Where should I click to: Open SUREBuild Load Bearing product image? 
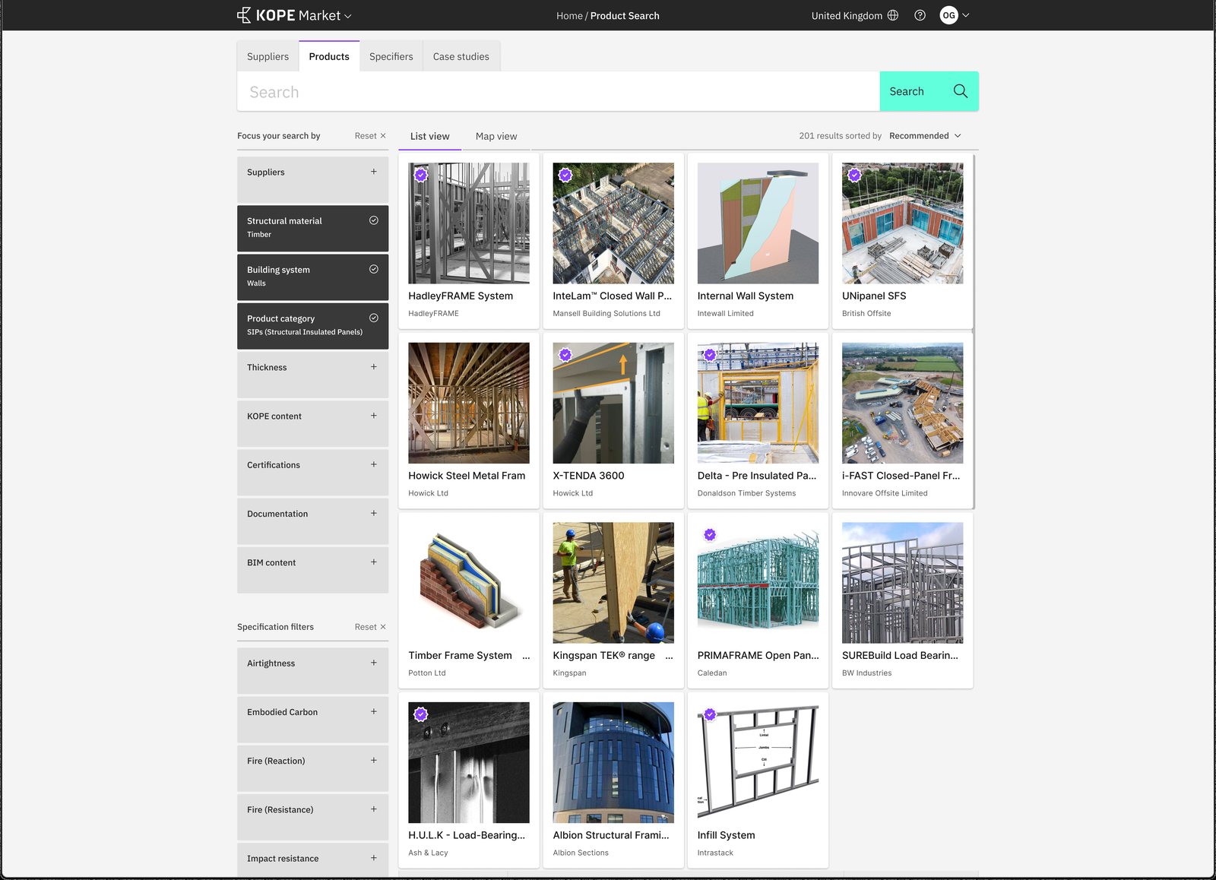(902, 583)
